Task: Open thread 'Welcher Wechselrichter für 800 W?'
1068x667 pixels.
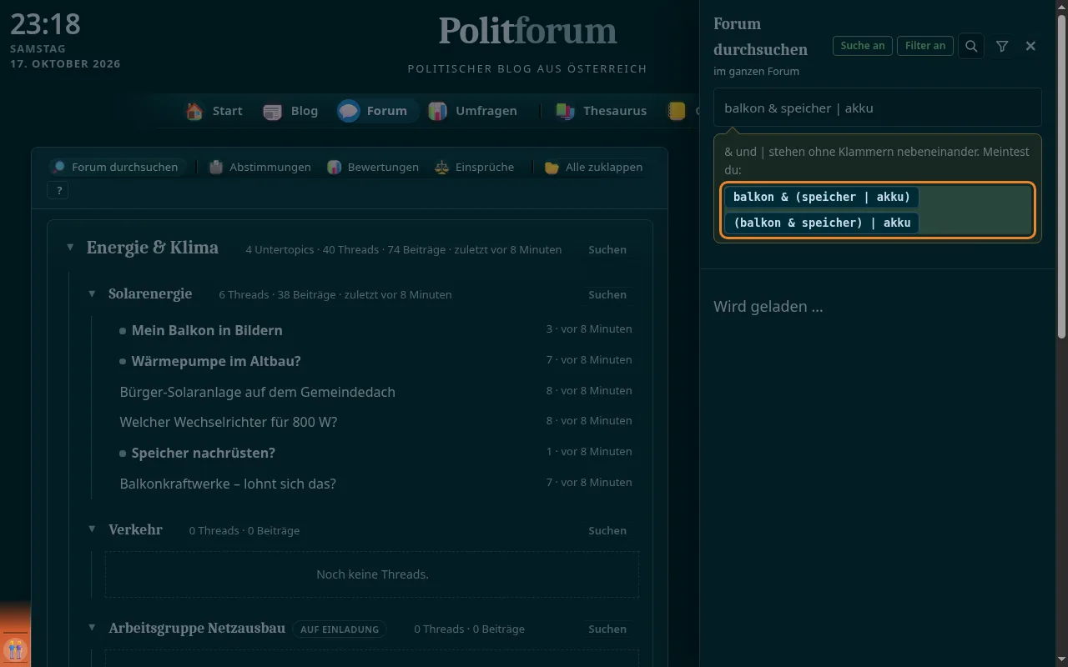Action: 229,422
